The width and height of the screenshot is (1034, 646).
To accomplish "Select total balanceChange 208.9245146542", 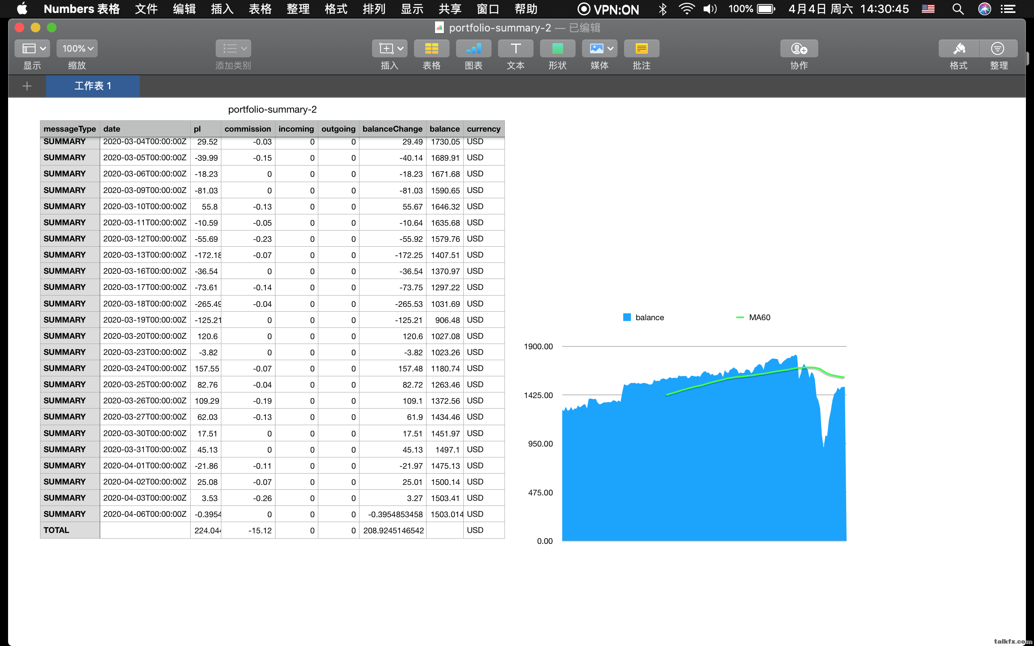I will pos(392,530).
